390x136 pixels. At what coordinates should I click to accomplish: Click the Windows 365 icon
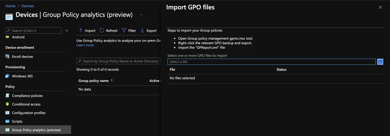point(7,76)
